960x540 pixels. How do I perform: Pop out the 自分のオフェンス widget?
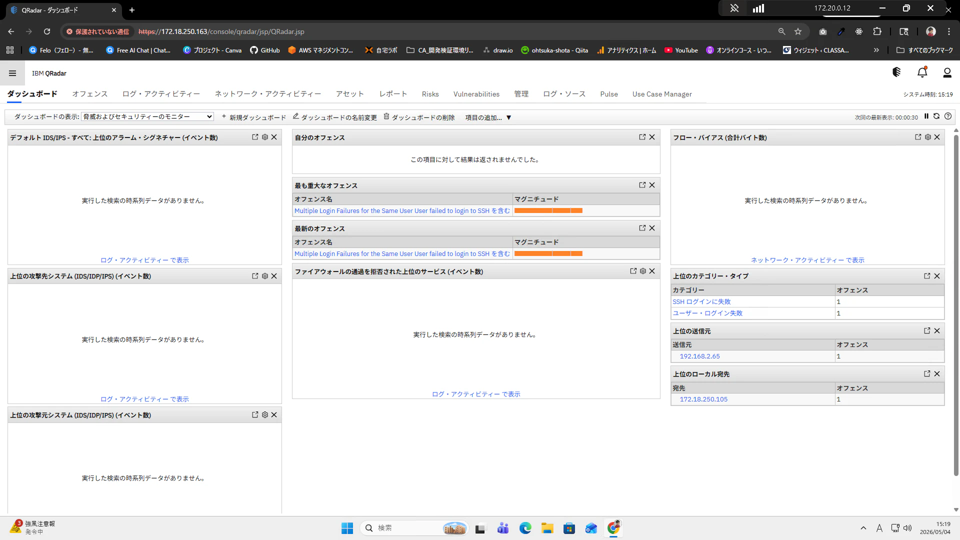point(642,137)
